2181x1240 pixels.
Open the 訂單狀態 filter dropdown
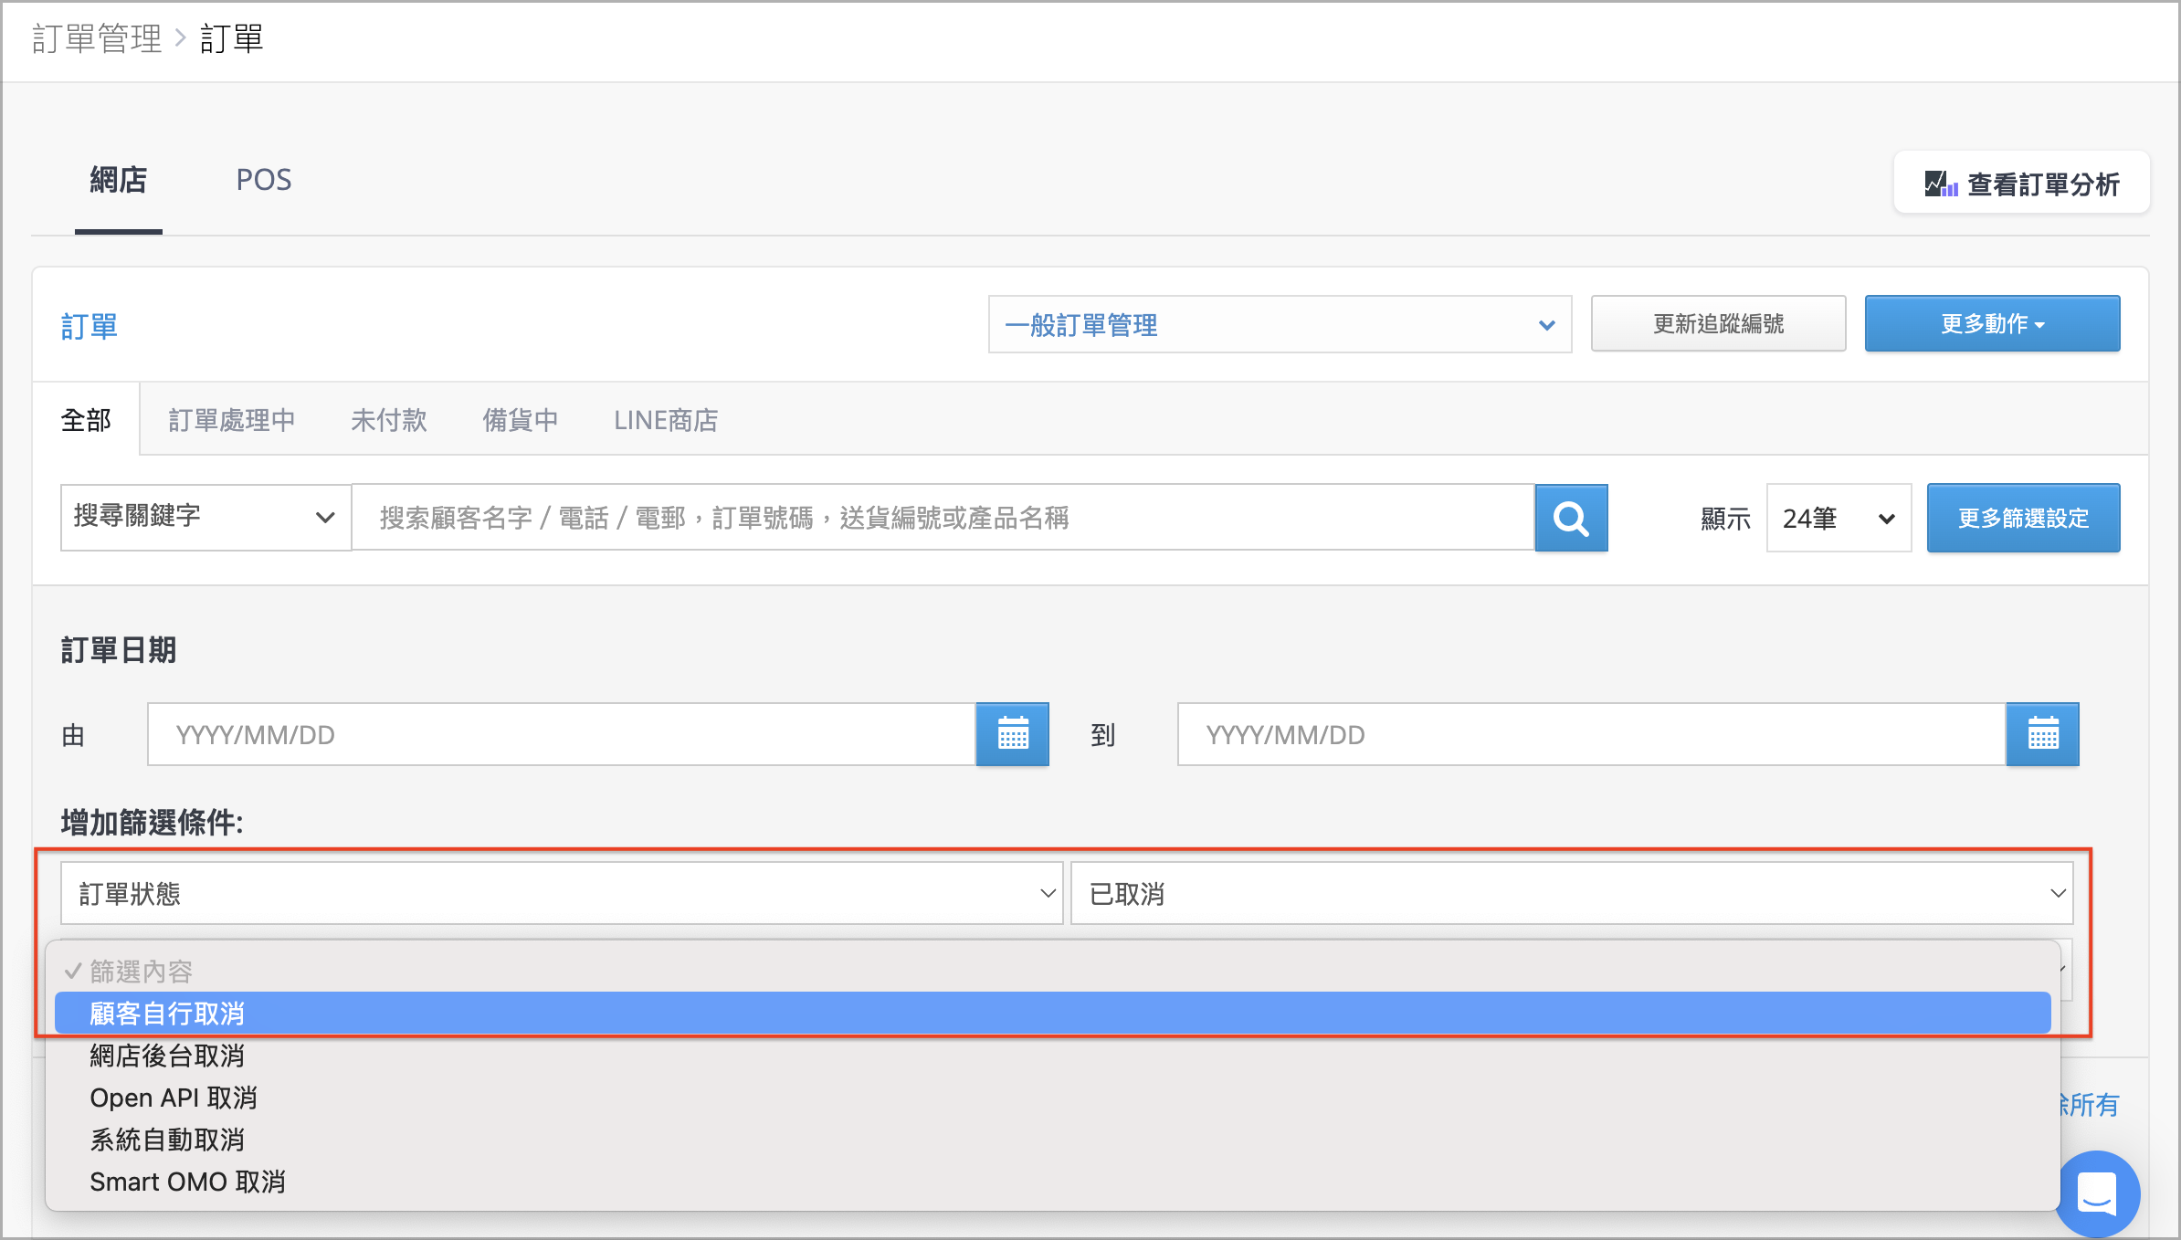tap(562, 893)
